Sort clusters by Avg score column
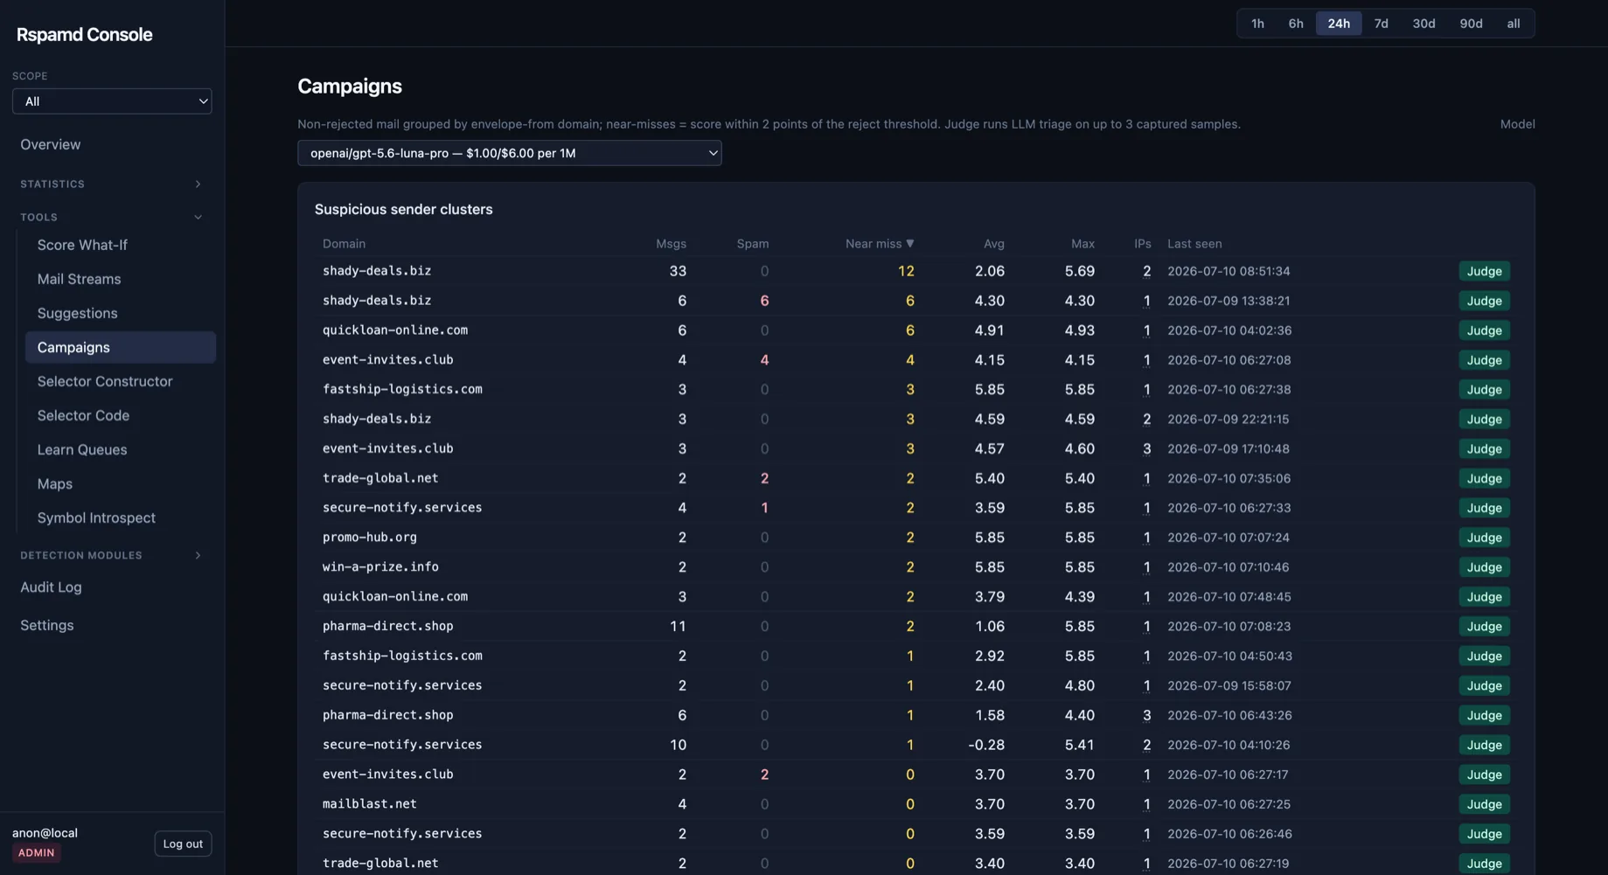This screenshot has height=875, width=1608. tap(993, 244)
